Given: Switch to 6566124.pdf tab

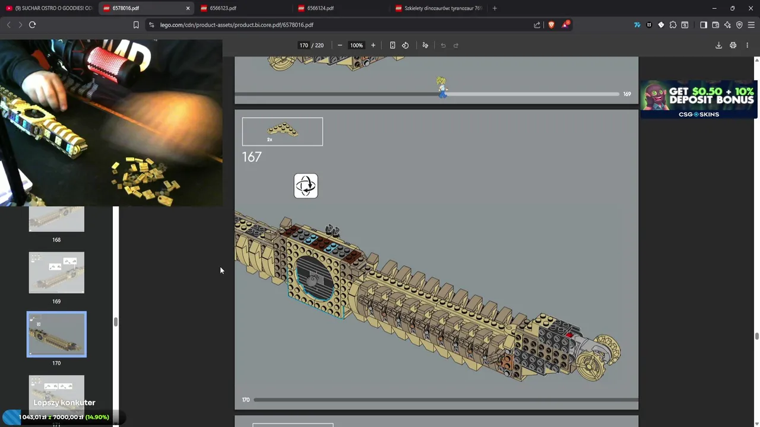Looking at the screenshot, I should click(341, 8).
